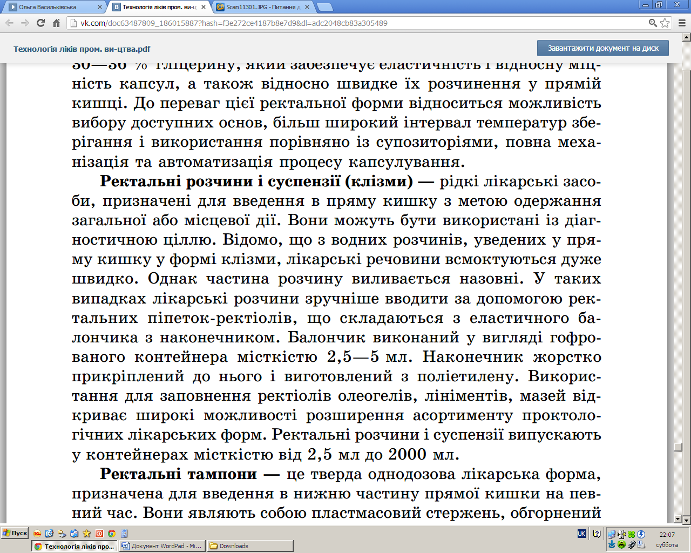The width and height of the screenshot is (691, 553).
Task: Open blue refresh-arrow quick launch icon
Action: [x=49, y=534]
